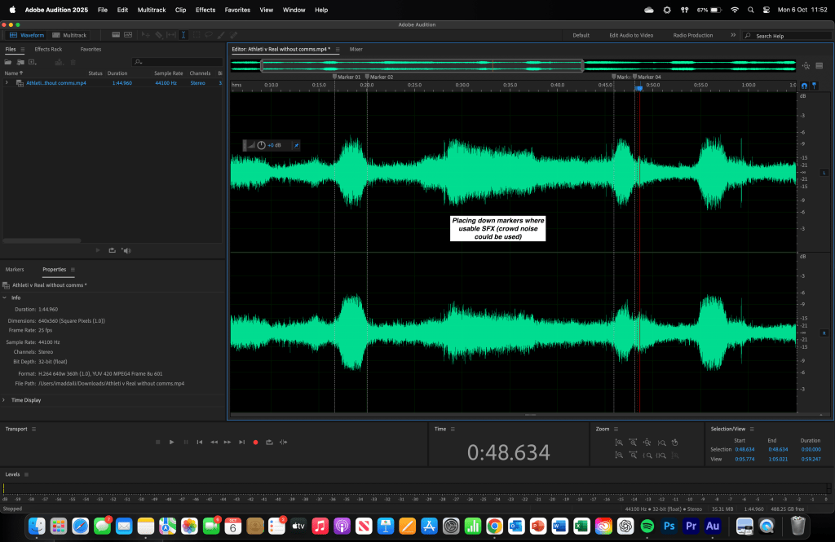Expand the Time Display section
The image size is (835, 542).
tap(5, 400)
